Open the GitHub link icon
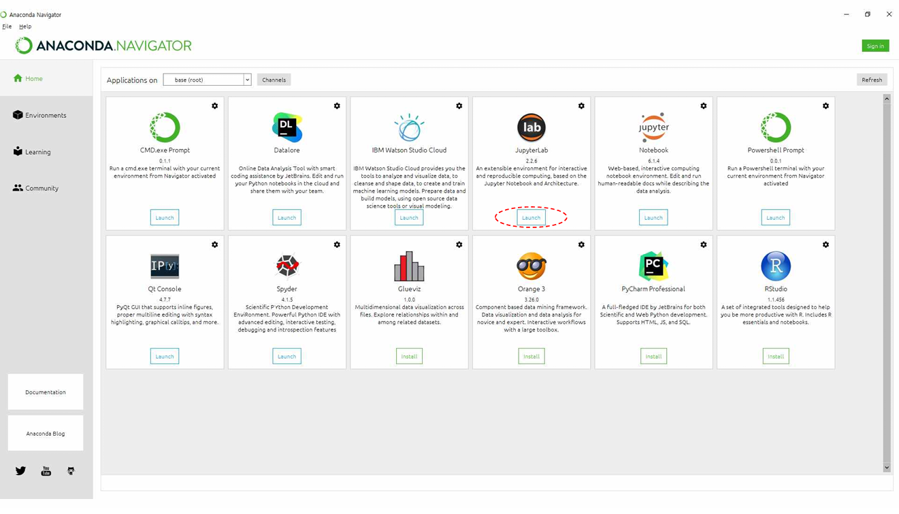The height and width of the screenshot is (514, 899). tap(71, 471)
